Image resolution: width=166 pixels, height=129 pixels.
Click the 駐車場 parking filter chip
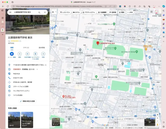coord(113,12)
